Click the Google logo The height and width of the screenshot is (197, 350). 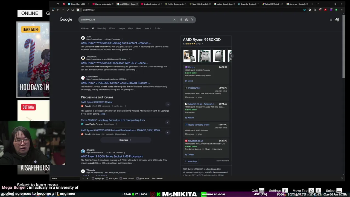tap(66, 19)
